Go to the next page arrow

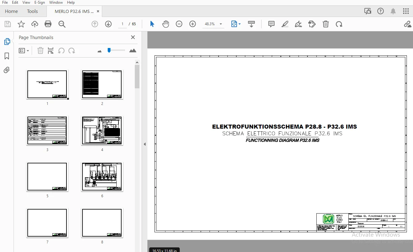point(108,24)
